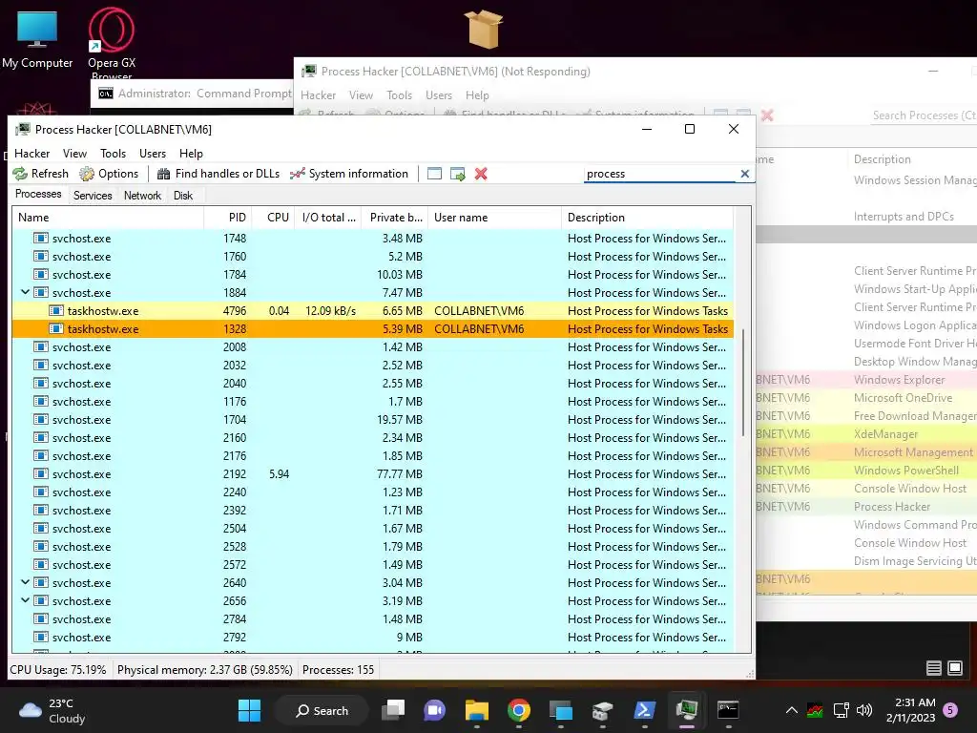Collapse the svchost.exe PID 2656 tree node

point(25,600)
